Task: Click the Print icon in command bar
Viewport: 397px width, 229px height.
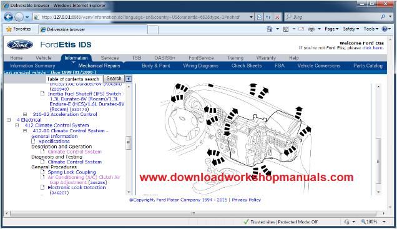Action: [x=311, y=29]
